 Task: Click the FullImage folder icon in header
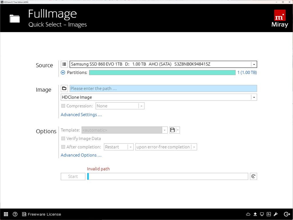tap(15, 19)
